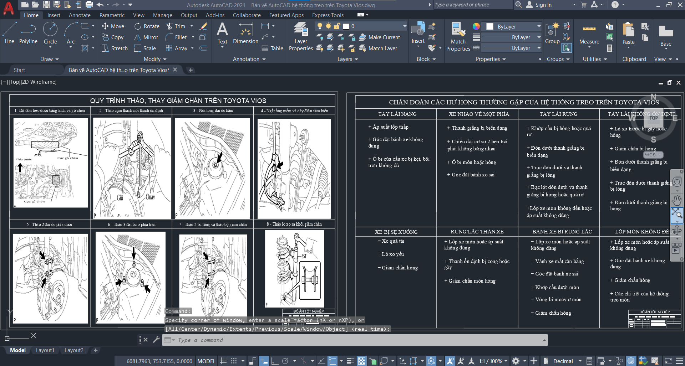The height and width of the screenshot is (366, 685).
Task: Insert Text annotation
Action: (x=222, y=33)
